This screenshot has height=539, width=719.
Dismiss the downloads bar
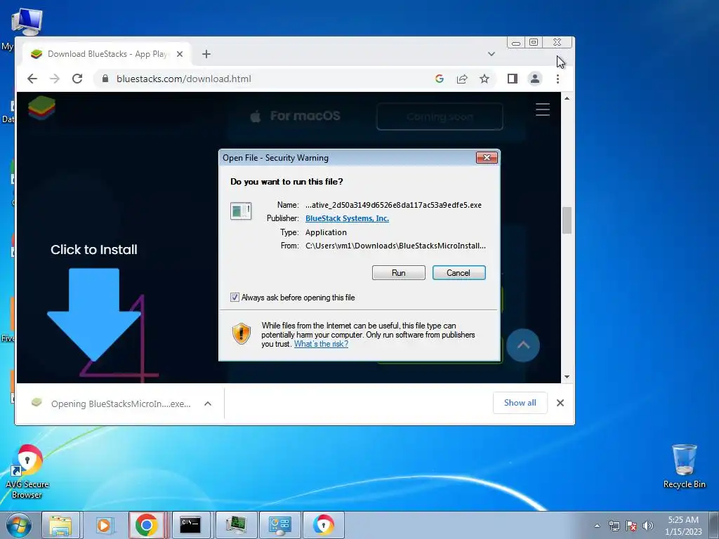point(560,403)
